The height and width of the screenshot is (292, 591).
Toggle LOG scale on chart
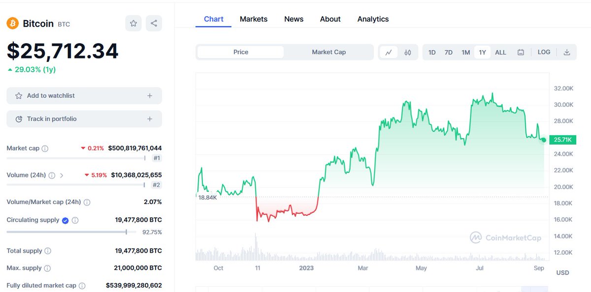(x=544, y=52)
